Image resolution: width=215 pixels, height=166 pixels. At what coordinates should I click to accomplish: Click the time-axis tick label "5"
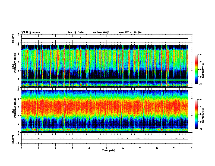click(x=106, y=148)
